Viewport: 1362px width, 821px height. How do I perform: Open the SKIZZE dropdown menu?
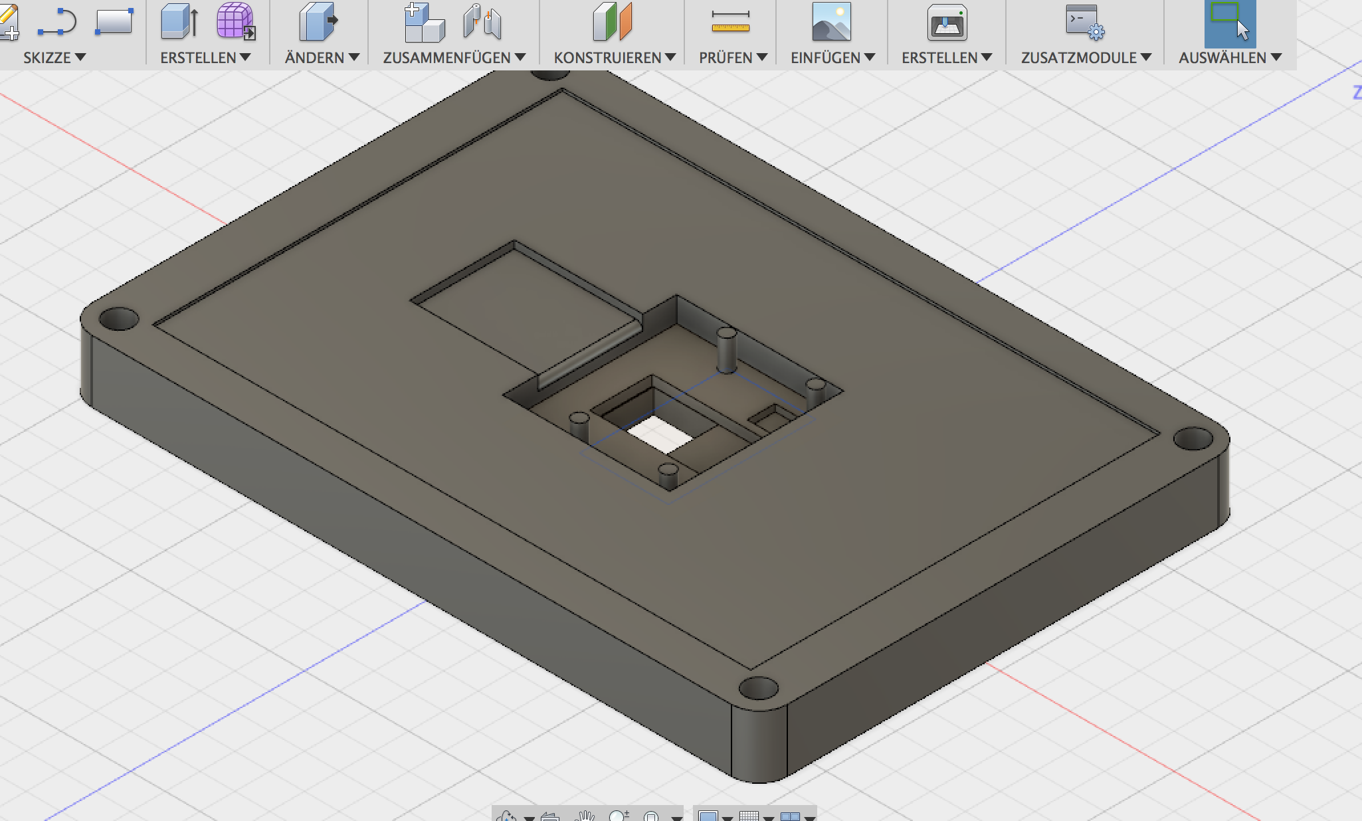point(54,58)
